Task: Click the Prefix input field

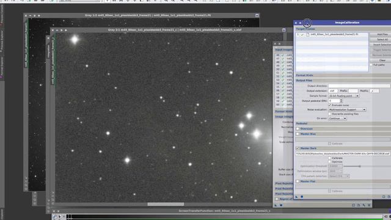Action: [353, 91]
